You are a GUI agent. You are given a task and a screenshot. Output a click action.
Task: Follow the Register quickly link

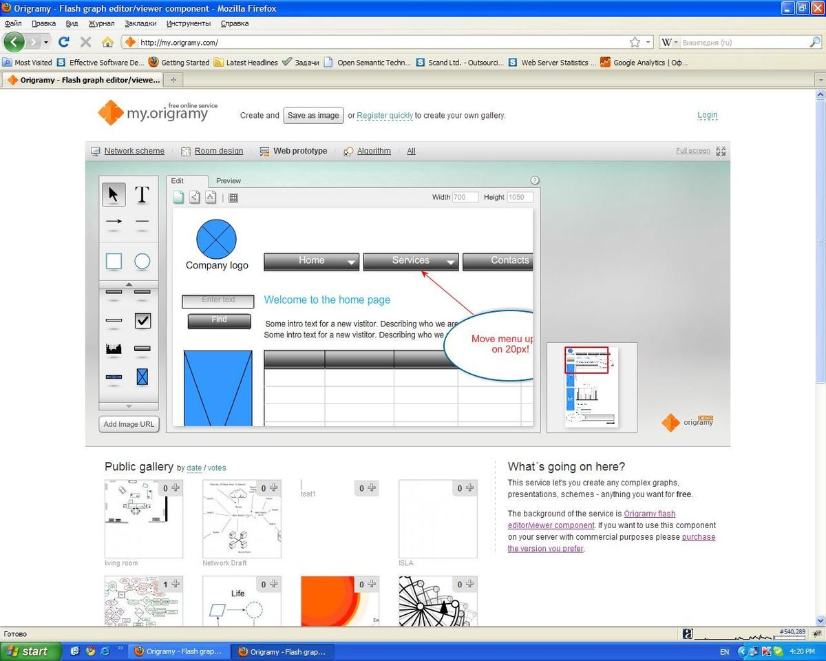pyautogui.click(x=385, y=115)
